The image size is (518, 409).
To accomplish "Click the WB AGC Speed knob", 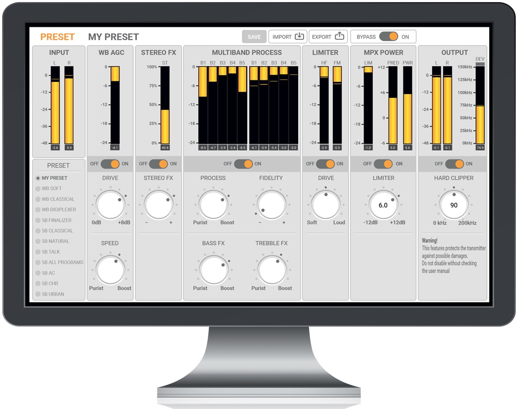I will coord(111,270).
